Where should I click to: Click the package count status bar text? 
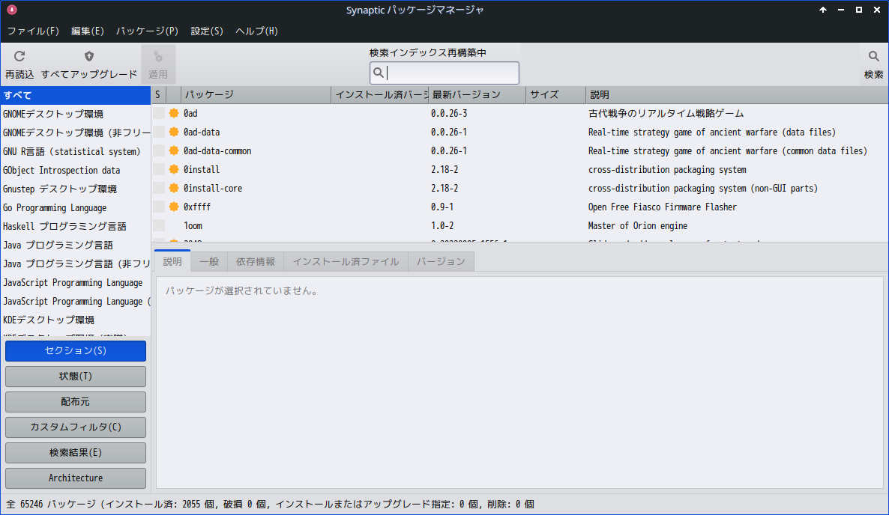[270, 505]
